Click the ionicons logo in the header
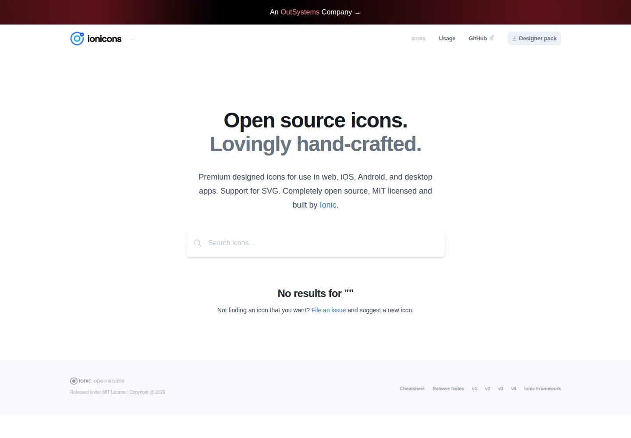Screen dimensions: 631x438 [96, 39]
